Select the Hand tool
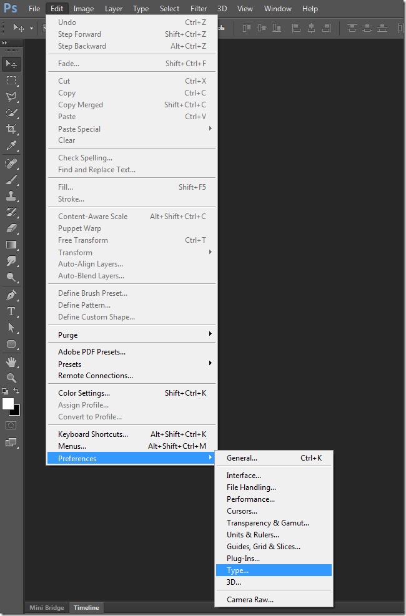 tap(11, 361)
